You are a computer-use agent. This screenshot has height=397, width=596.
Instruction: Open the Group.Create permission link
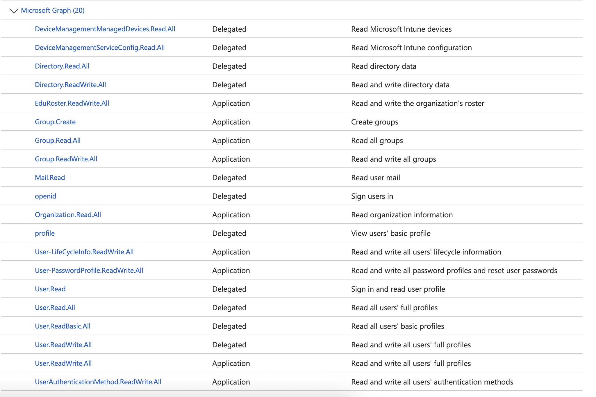[x=55, y=122]
